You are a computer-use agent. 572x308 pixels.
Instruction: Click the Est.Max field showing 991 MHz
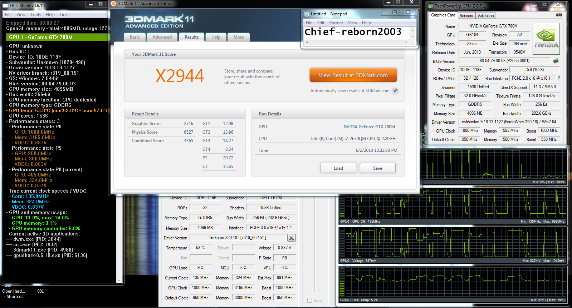284,278
